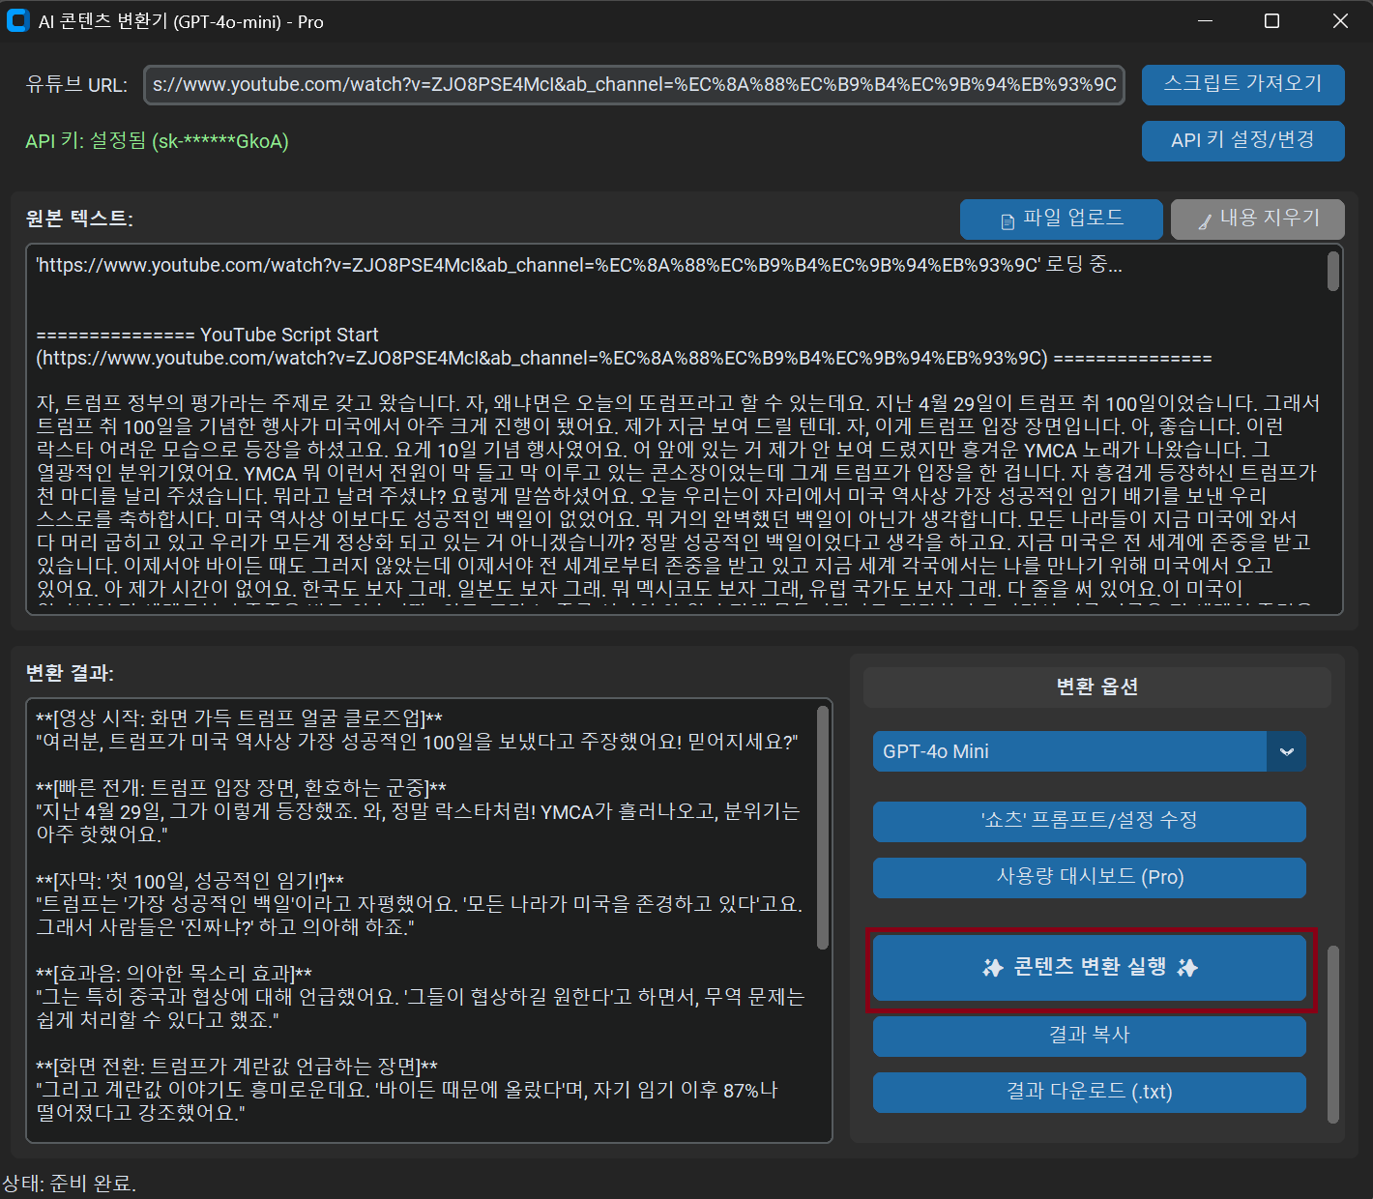1373x1199 pixels.
Task: Maximize the application window
Action: (x=1272, y=21)
